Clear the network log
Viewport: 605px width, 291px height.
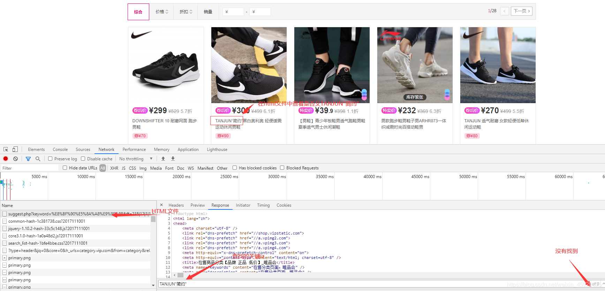point(15,159)
